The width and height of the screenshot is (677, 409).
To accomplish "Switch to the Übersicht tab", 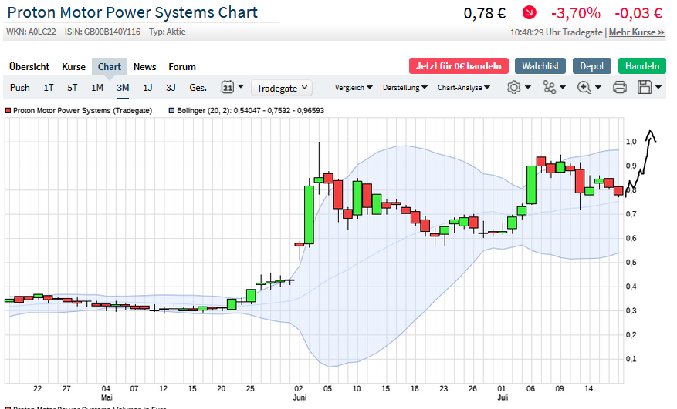I will [29, 67].
